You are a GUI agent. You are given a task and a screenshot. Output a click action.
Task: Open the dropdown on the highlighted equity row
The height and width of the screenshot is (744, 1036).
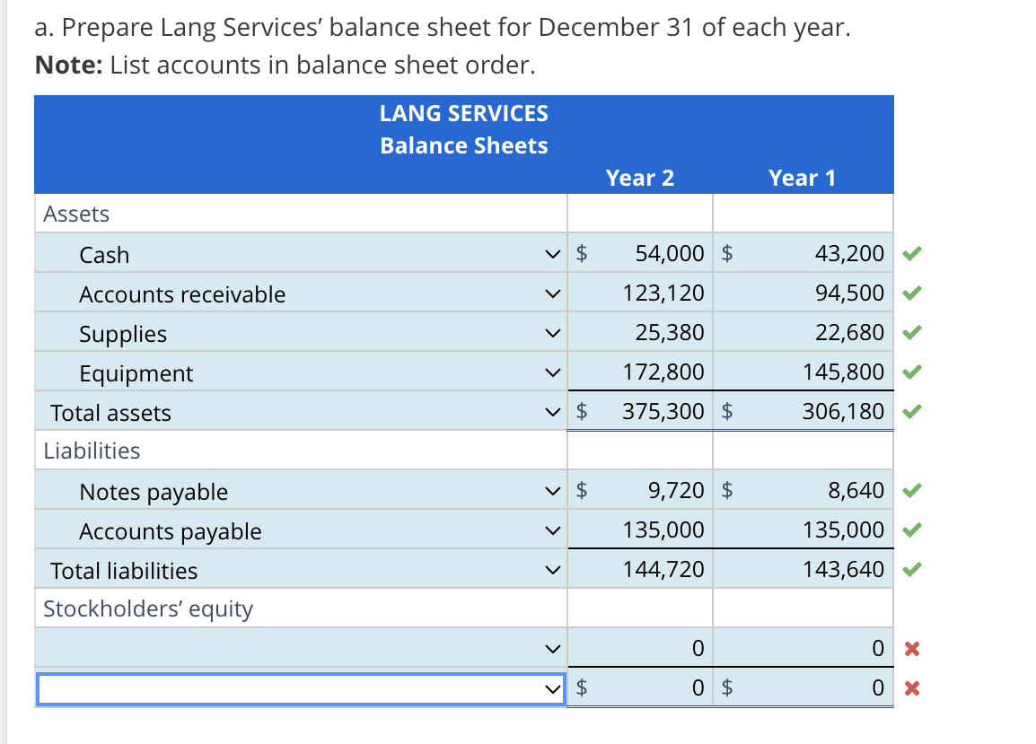click(554, 687)
